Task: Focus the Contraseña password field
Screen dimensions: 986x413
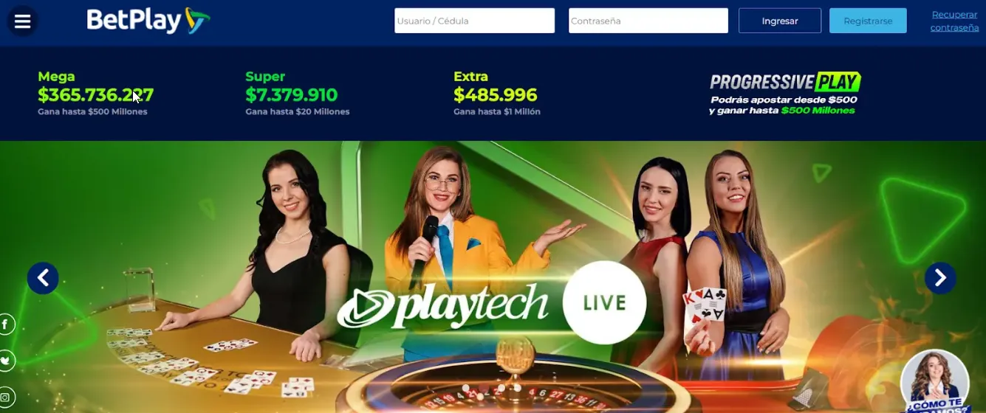Action: tap(648, 21)
